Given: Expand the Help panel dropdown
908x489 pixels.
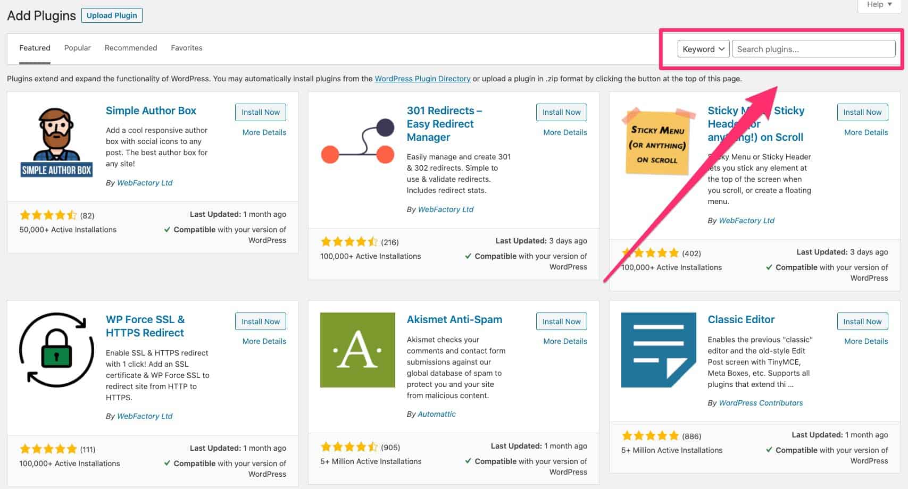Looking at the screenshot, I should 879,5.
